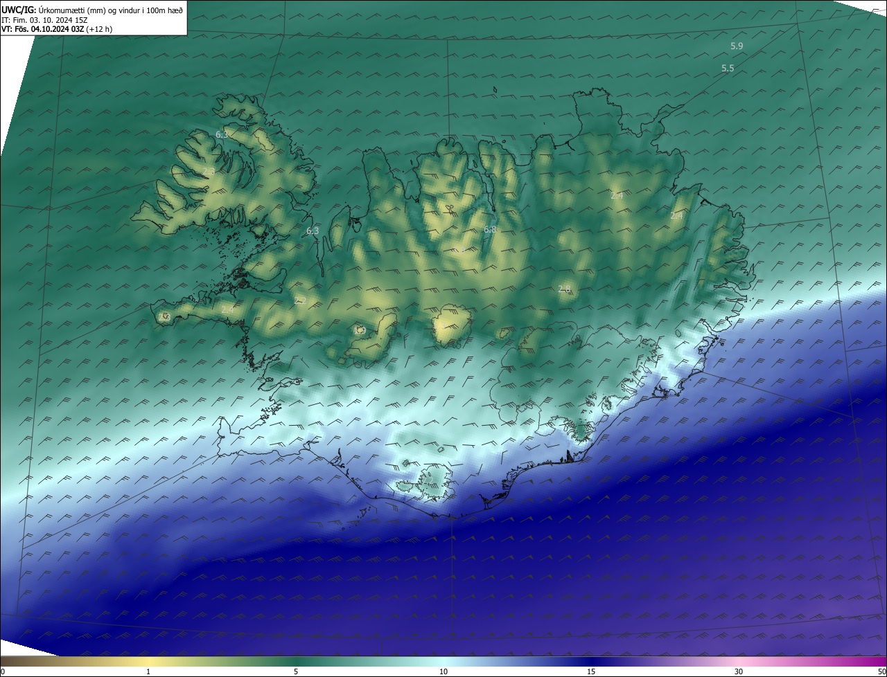Click the value label 2.8 on the map

click(x=564, y=289)
